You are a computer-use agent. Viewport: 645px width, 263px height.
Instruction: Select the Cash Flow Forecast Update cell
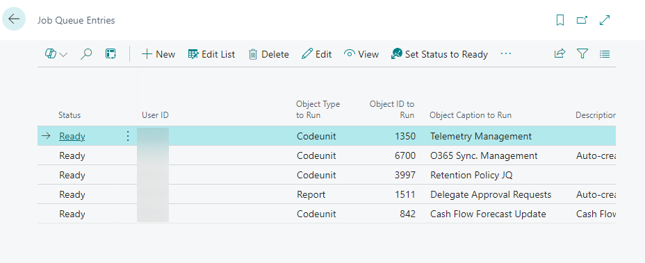[488, 214]
